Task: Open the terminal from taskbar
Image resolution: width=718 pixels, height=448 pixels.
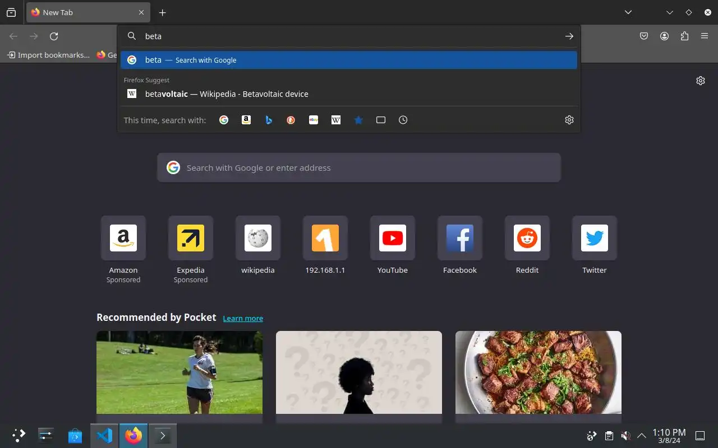Action: tap(163, 435)
